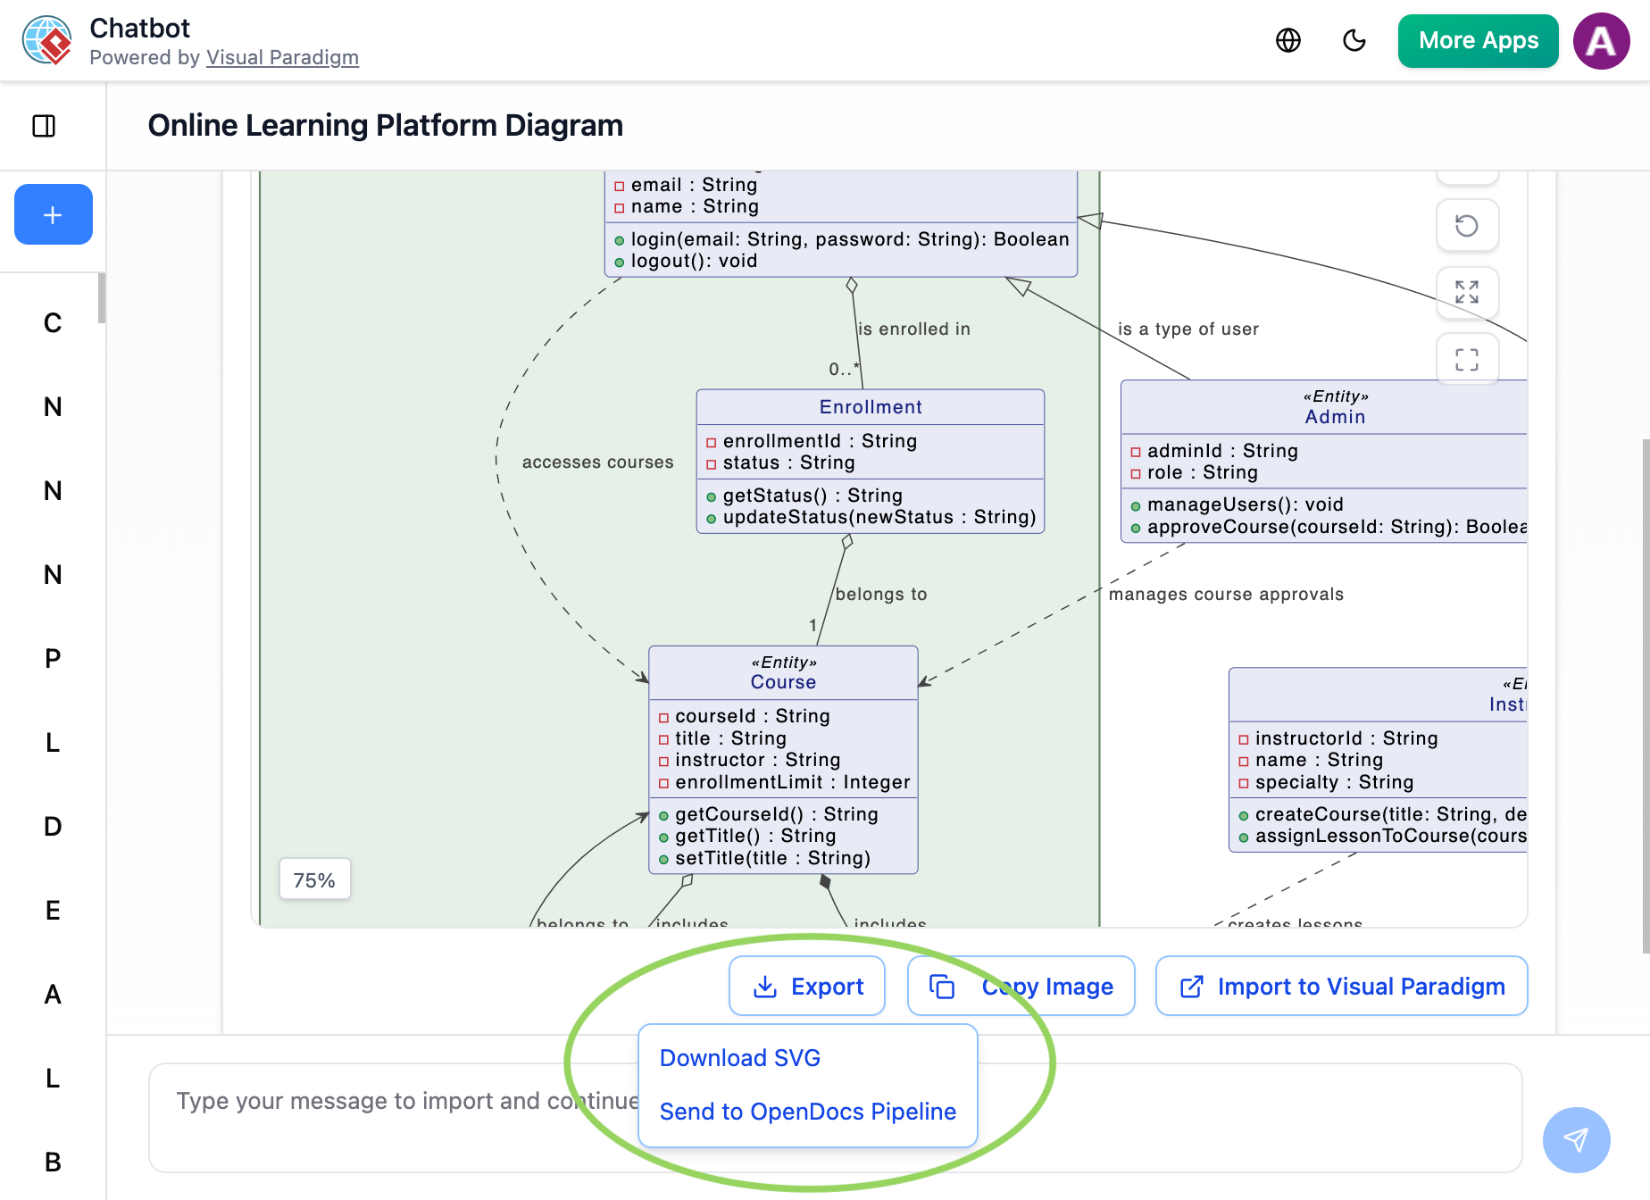Screen dimensions: 1650x1200
Task: Open the user avatar menu
Action: (x=1601, y=41)
